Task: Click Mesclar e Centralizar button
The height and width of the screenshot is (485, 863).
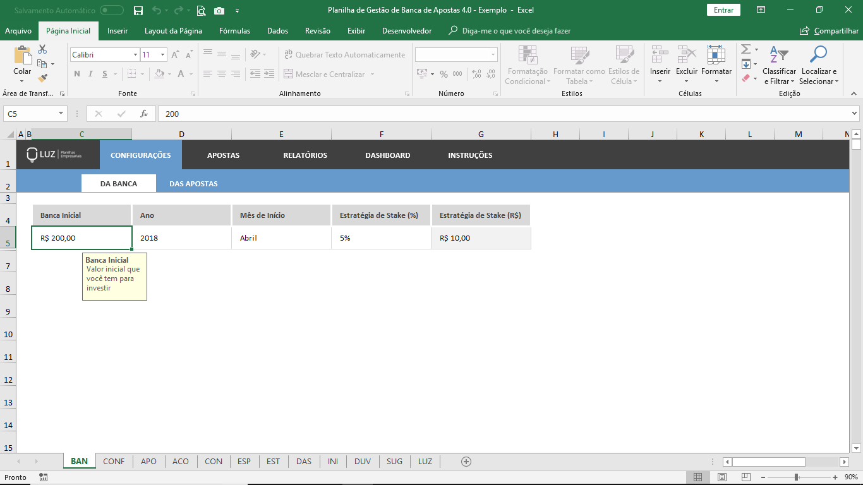Action: point(325,74)
